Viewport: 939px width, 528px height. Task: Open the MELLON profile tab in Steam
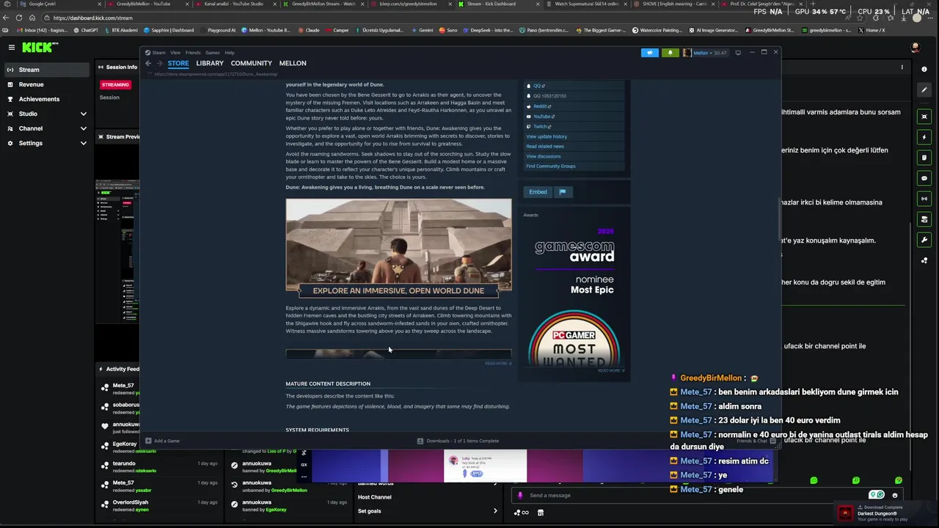point(293,63)
